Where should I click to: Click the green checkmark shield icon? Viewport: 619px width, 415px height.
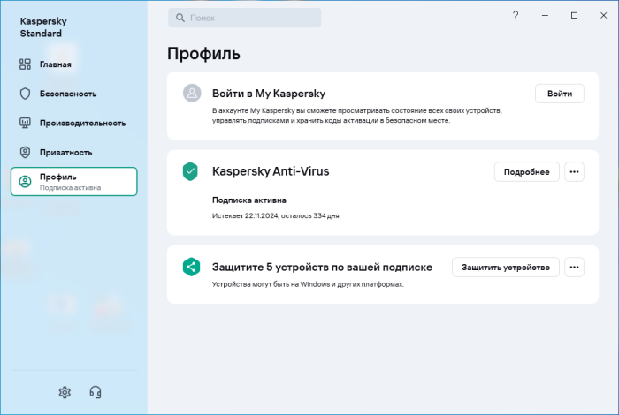click(190, 171)
